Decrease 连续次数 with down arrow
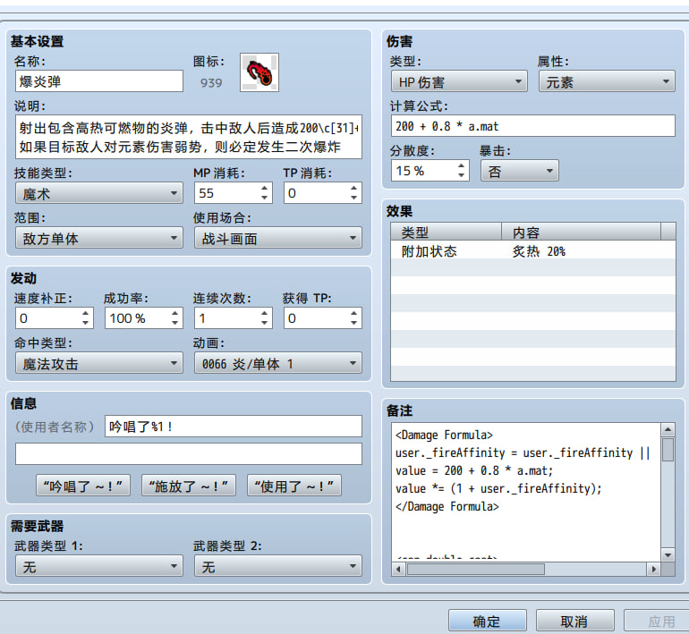The height and width of the screenshot is (634, 689). [x=265, y=323]
